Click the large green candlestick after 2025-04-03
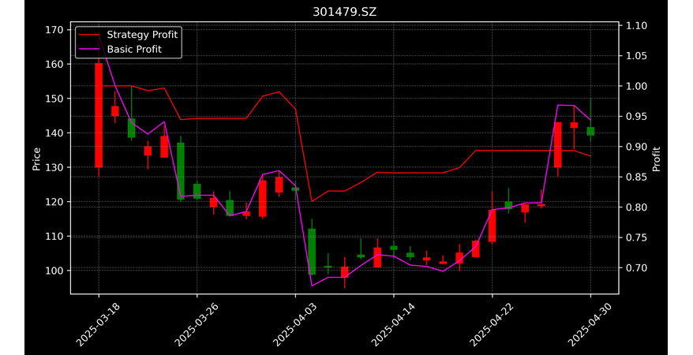The height and width of the screenshot is (355, 693). 312,252
